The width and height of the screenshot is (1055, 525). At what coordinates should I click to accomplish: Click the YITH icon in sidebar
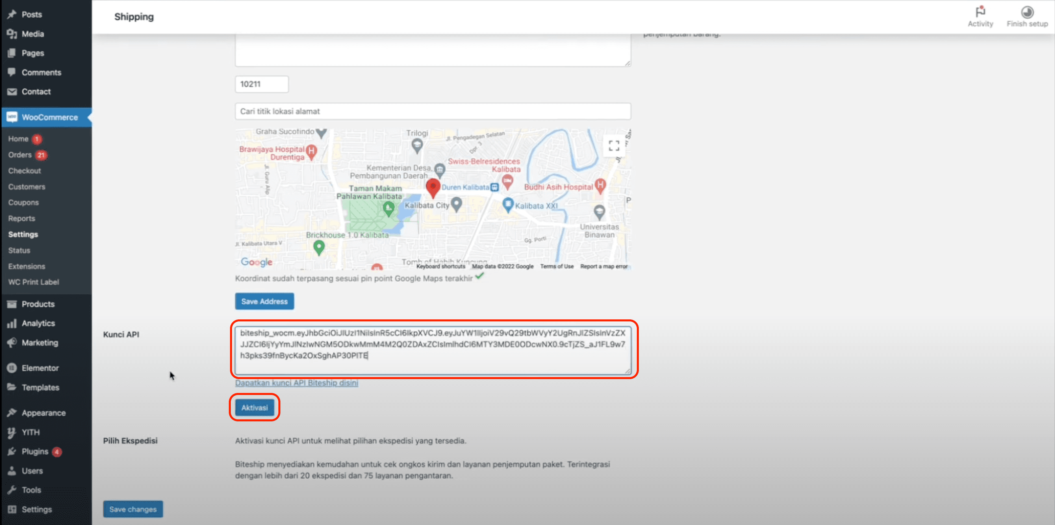tap(12, 432)
